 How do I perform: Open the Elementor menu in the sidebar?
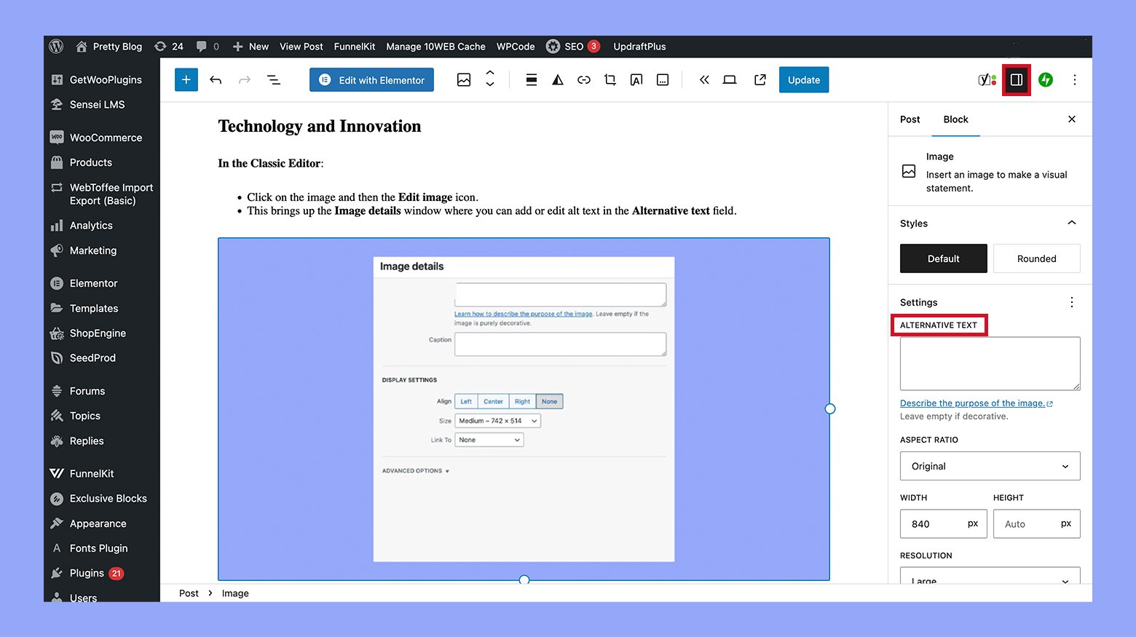tap(93, 282)
